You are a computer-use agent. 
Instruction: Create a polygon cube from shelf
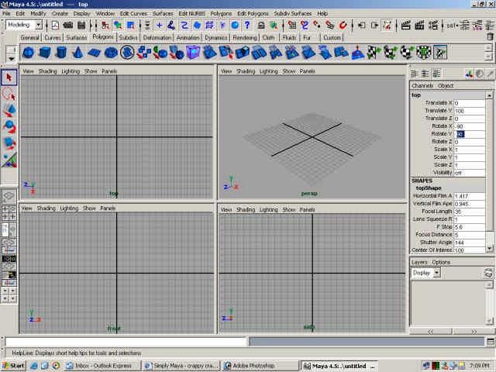point(45,53)
